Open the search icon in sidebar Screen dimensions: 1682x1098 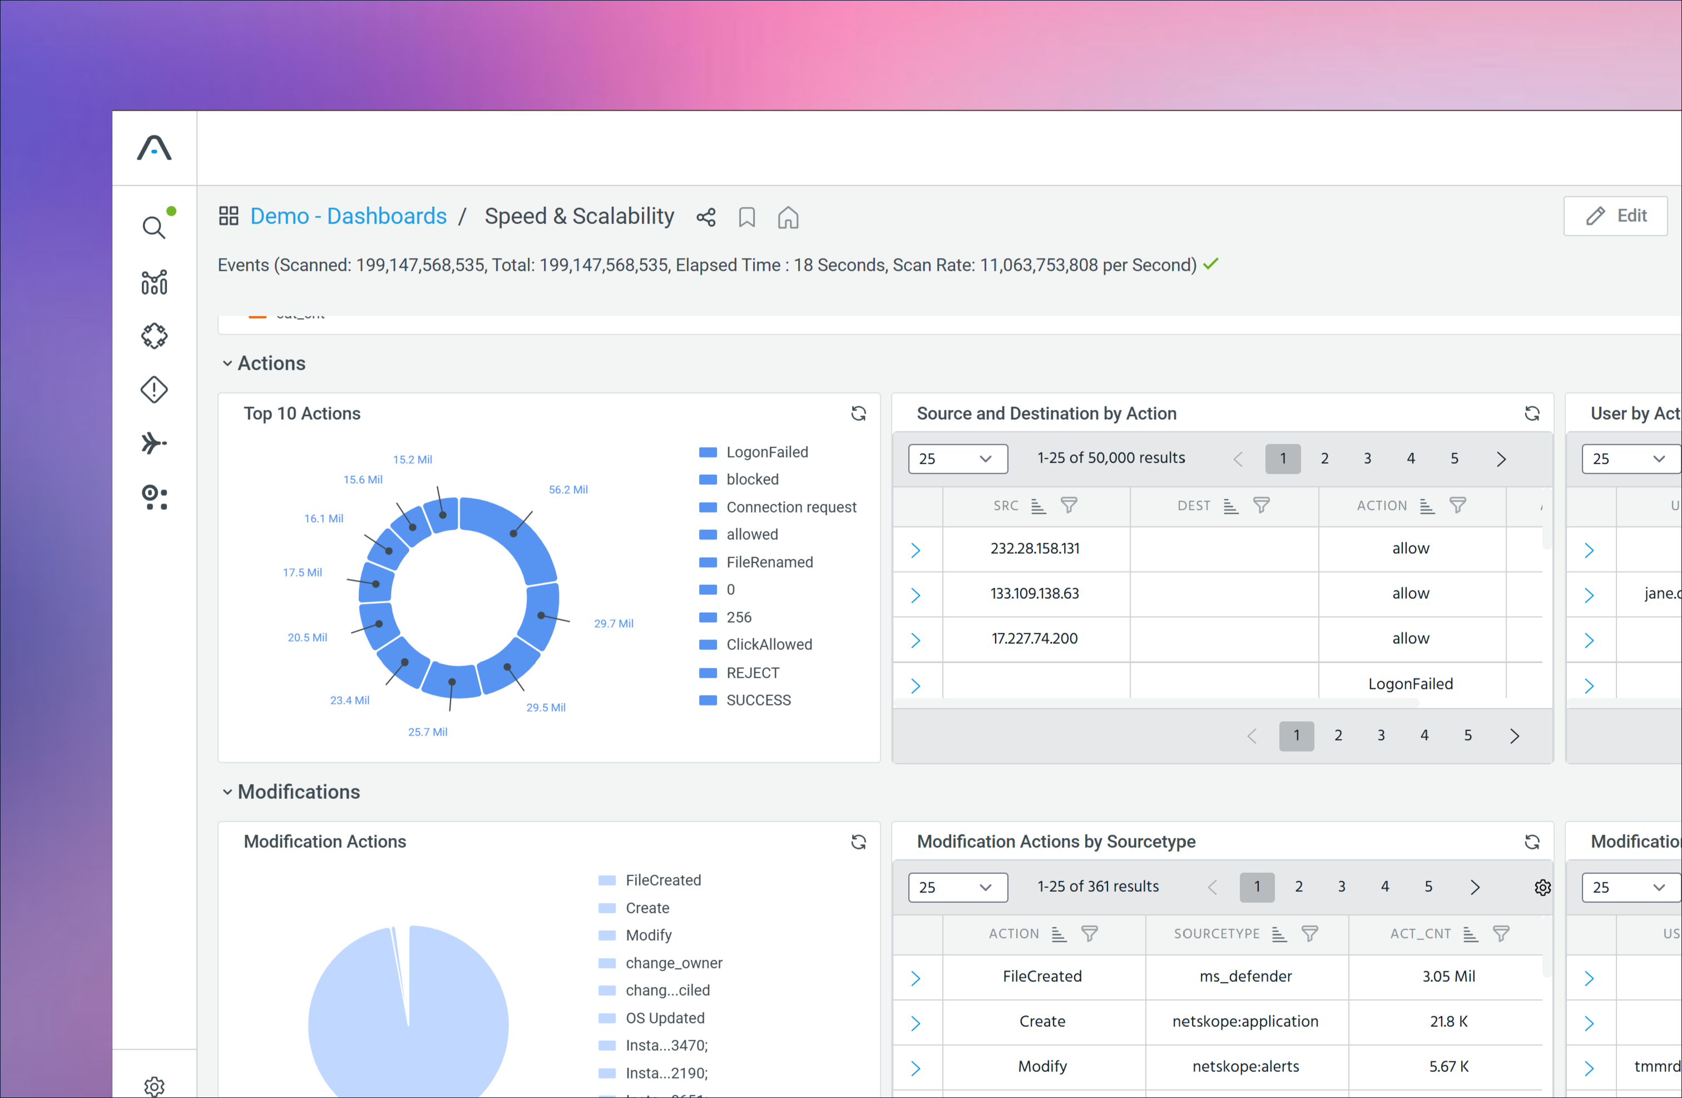pos(154,227)
